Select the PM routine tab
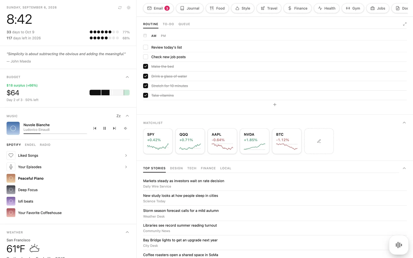The image size is (413, 258). coord(163,36)
